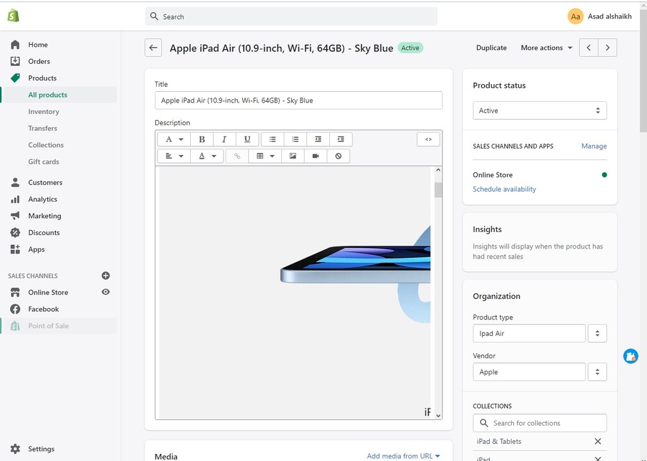
Task: Open Inventory page
Action: pyautogui.click(x=44, y=111)
